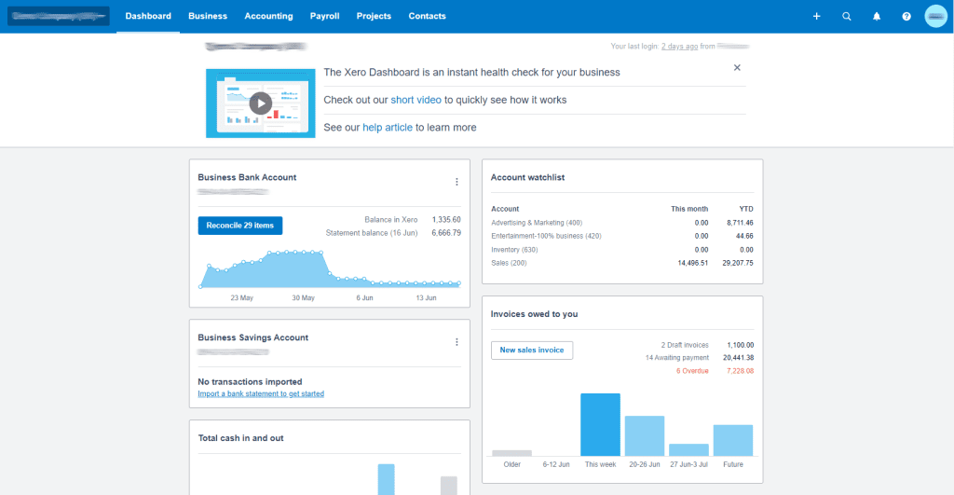
Task: Click the Older invoices bar
Action: pyautogui.click(x=511, y=453)
